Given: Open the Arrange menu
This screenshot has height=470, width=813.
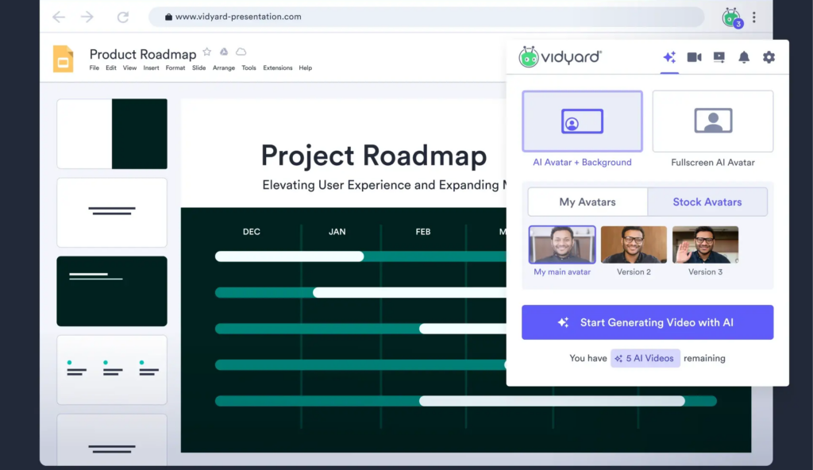Looking at the screenshot, I should point(223,68).
